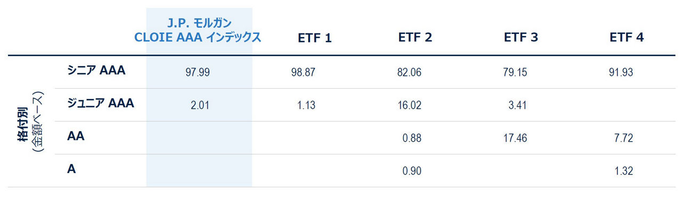Select ETF 4 value 7.72
Viewport: 682px width, 200px height.
coord(623,138)
